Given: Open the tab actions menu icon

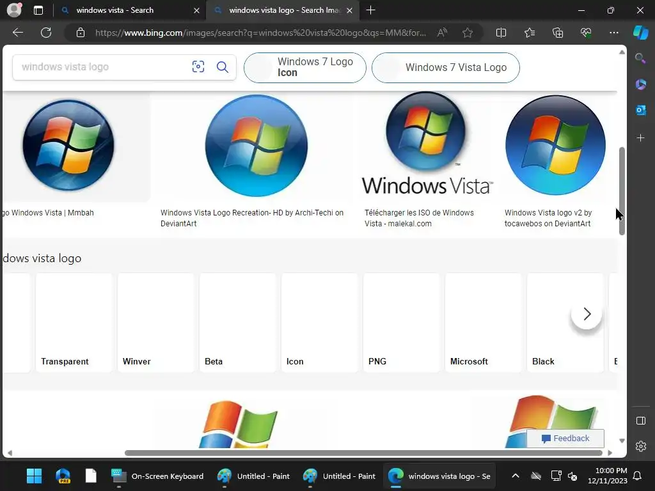Looking at the screenshot, I should [x=38, y=10].
